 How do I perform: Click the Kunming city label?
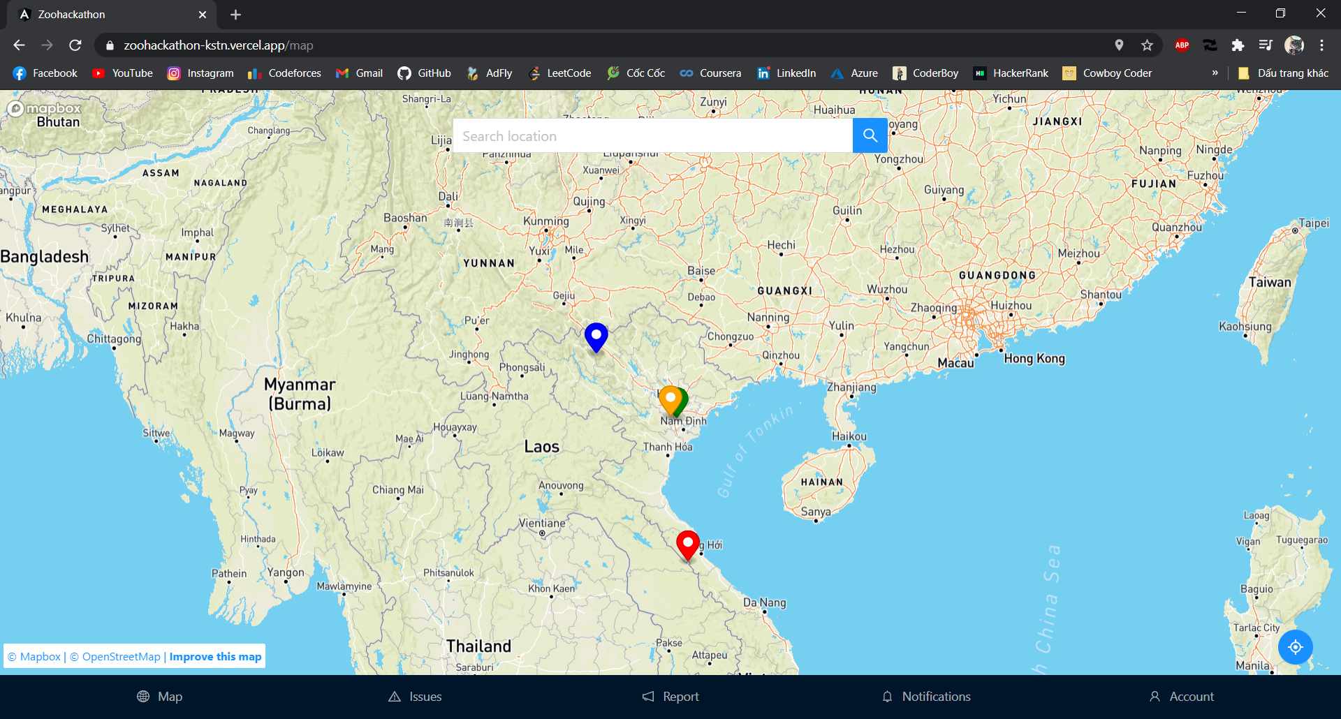pos(546,221)
